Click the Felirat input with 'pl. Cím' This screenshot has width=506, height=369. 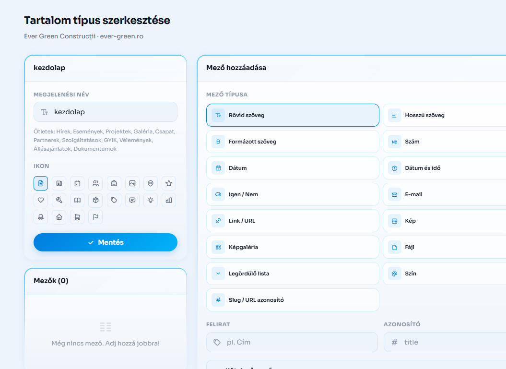pyautogui.click(x=292, y=342)
